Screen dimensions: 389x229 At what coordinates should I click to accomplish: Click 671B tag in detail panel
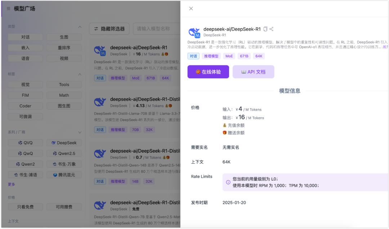coord(244,56)
